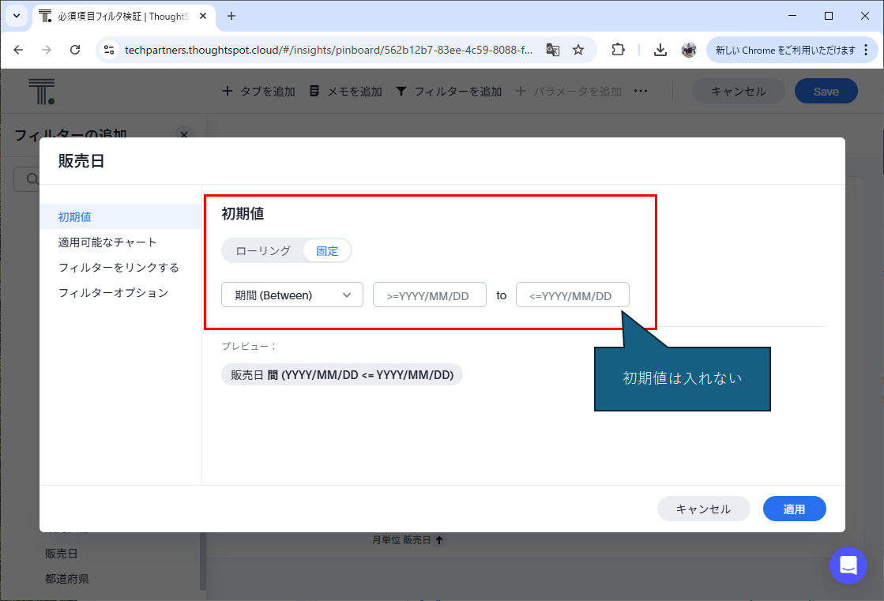The width and height of the screenshot is (884, 601).
Task: Open the フィルターをリンクする section
Action: pos(118,268)
